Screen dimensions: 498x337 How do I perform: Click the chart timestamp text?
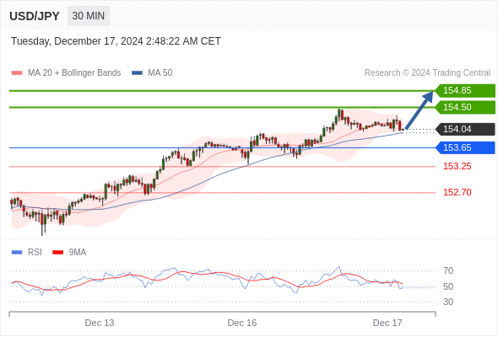pyautogui.click(x=116, y=41)
